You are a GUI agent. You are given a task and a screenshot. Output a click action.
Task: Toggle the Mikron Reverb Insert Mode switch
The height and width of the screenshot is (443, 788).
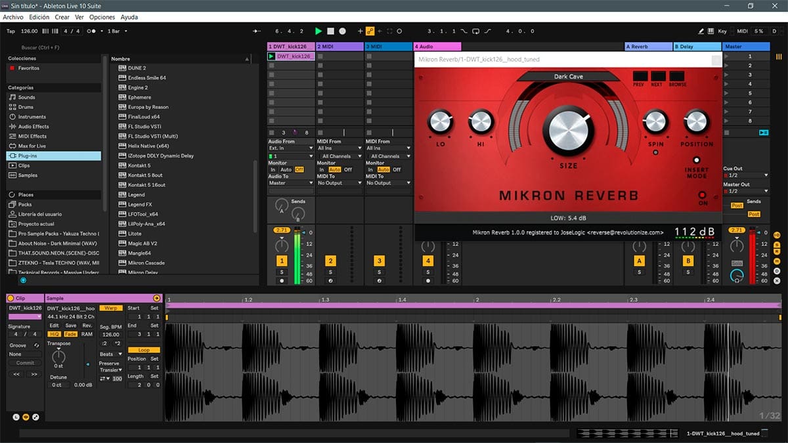click(x=697, y=160)
